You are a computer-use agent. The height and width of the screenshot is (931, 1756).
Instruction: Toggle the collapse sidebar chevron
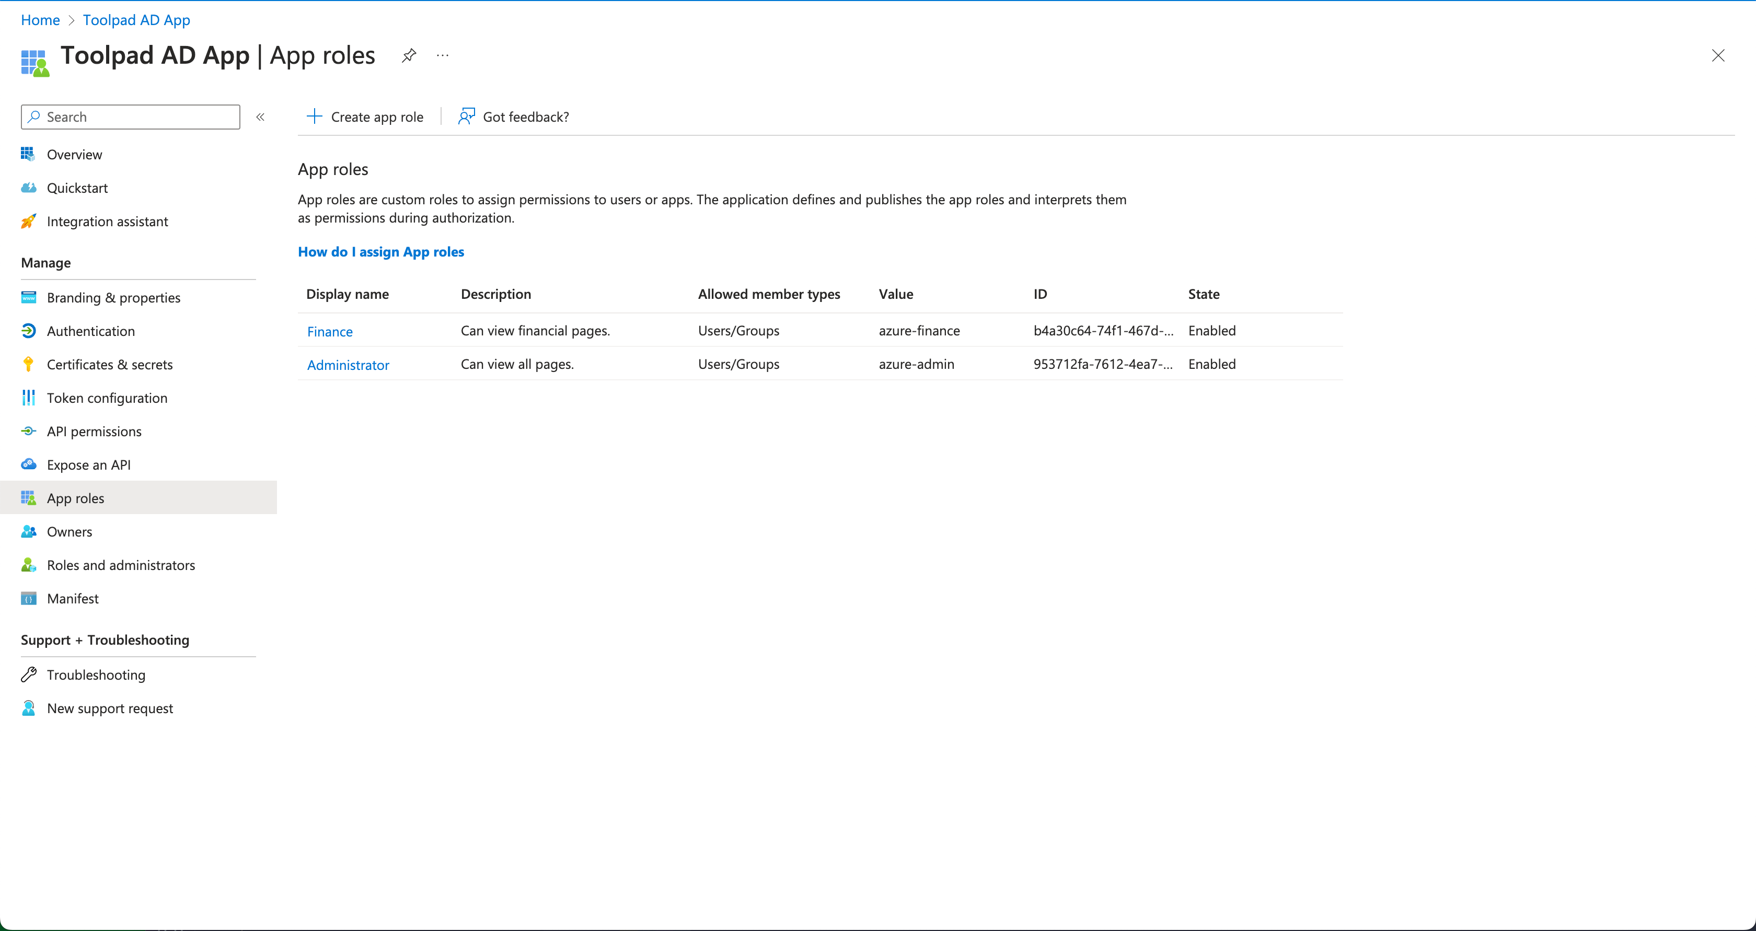(261, 116)
